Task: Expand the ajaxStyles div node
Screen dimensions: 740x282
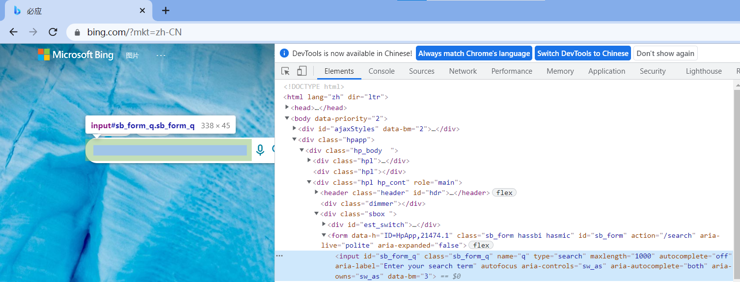Action: [x=295, y=129]
